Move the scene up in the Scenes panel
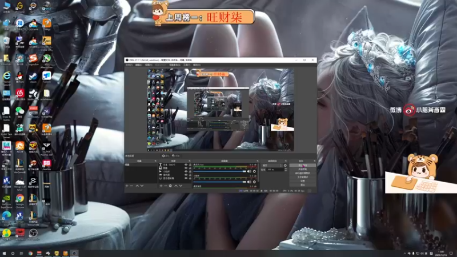The width and height of the screenshot is (457, 257). tap(137, 186)
